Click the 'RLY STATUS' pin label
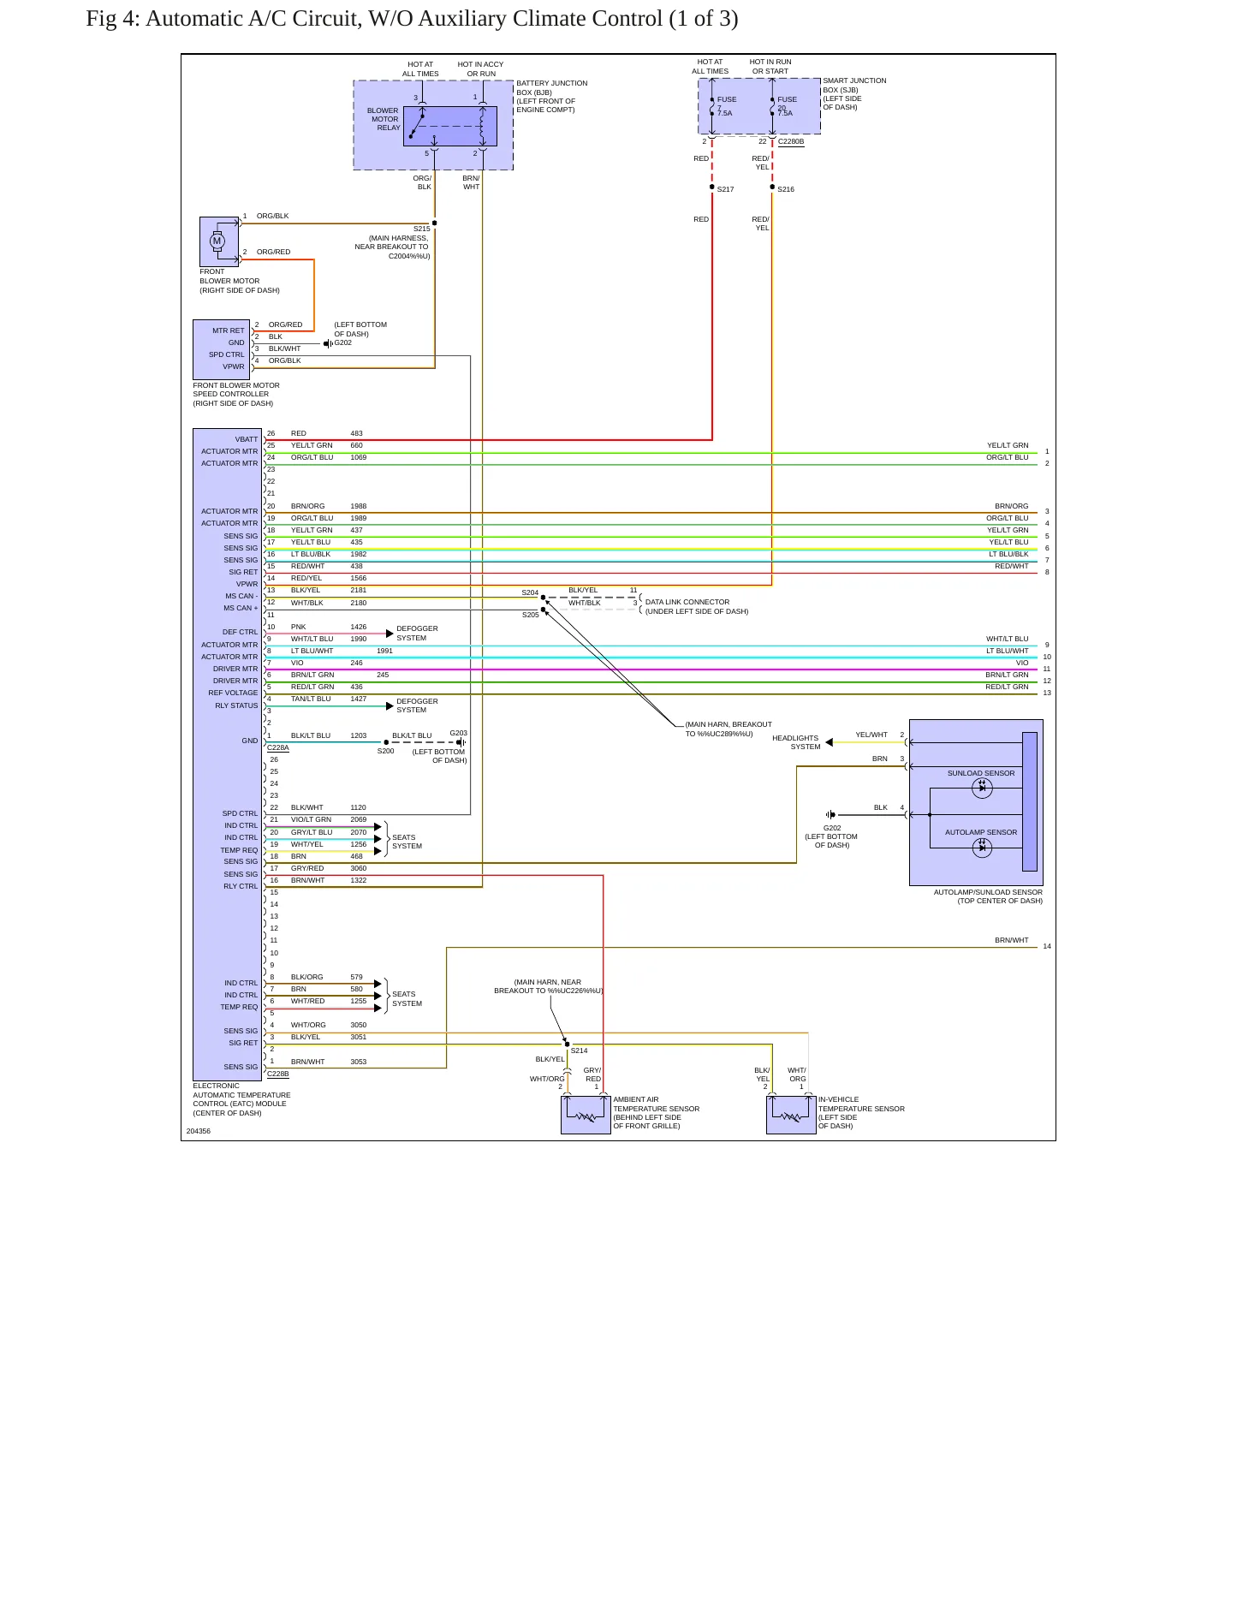1237x1601 pixels. point(236,705)
